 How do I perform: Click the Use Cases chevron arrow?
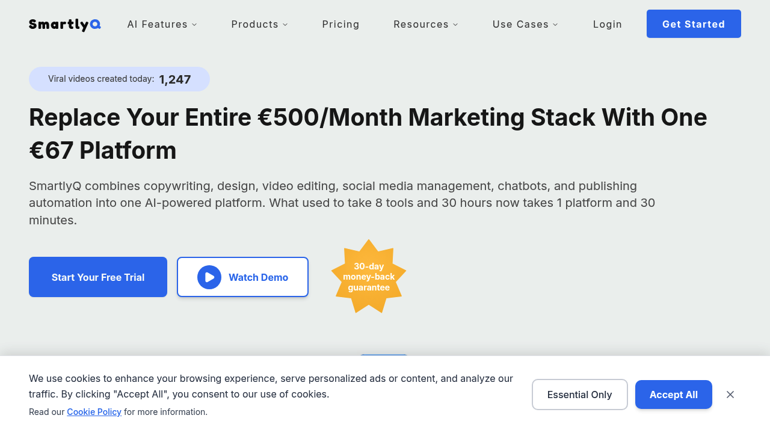[555, 25]
